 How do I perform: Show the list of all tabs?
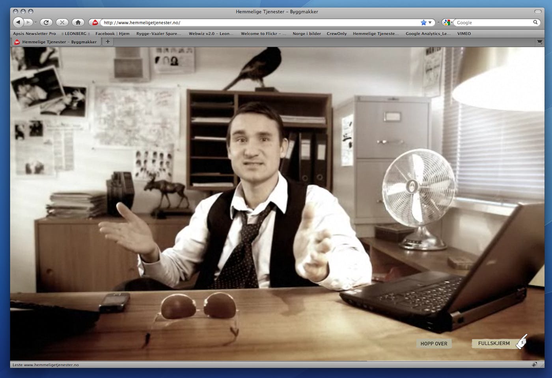coord(540,42)
